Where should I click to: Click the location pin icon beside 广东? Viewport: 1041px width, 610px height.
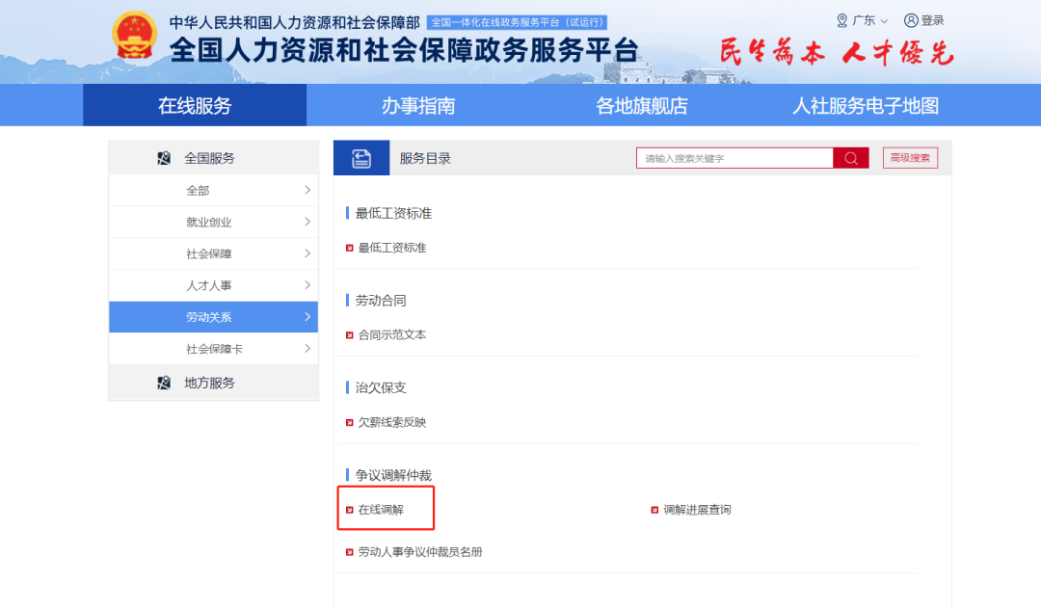[841, 20]
